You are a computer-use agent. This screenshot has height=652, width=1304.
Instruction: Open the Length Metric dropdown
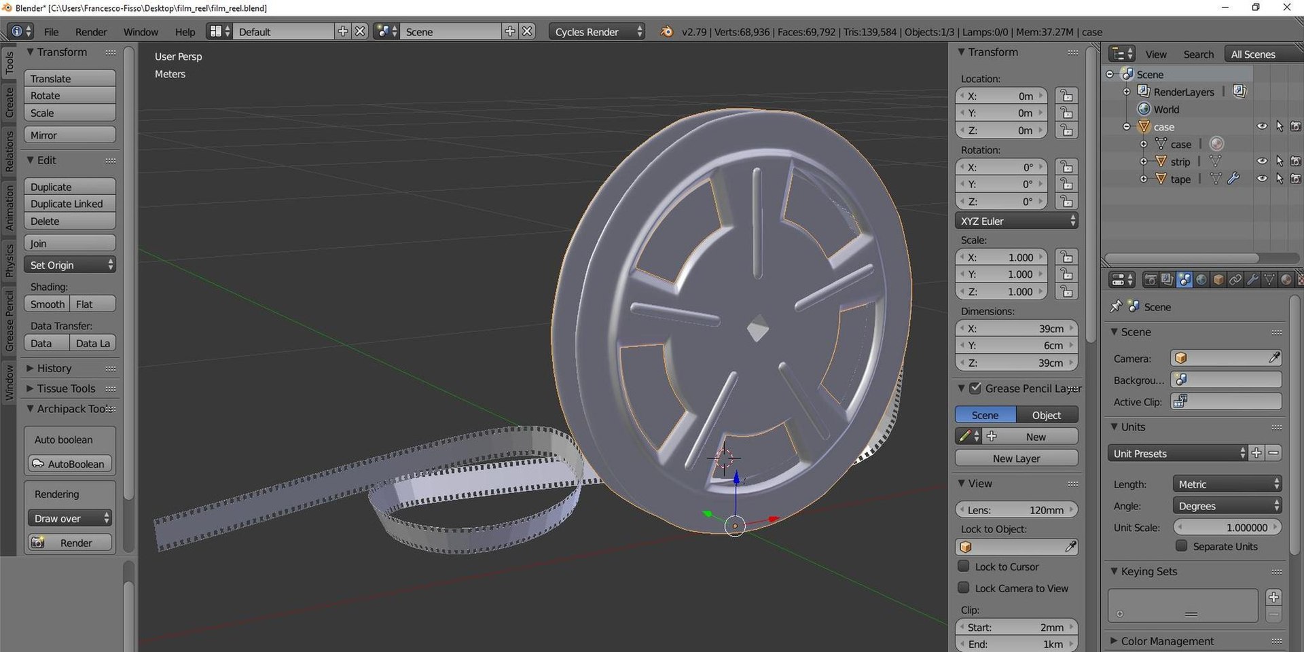pos(1227,484)
